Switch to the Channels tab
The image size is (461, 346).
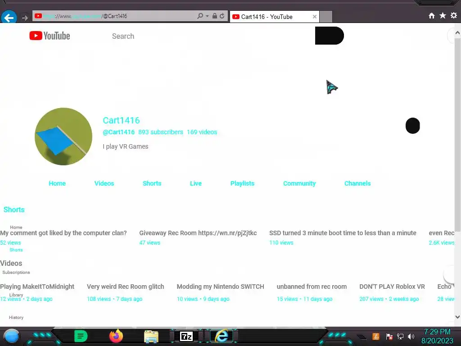[x=357, y=183]
